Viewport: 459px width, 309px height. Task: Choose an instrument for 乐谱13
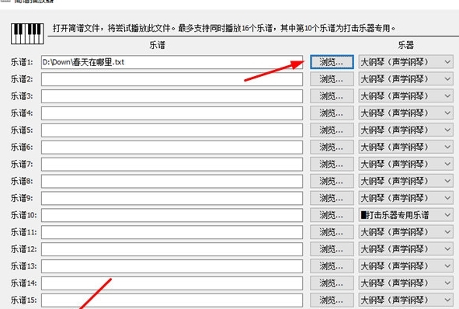click(x=405, y=266)
